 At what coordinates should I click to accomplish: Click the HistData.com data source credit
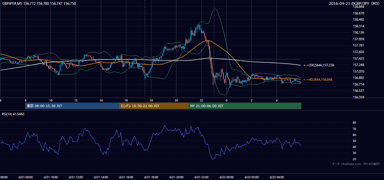click(x=356, y=164)
